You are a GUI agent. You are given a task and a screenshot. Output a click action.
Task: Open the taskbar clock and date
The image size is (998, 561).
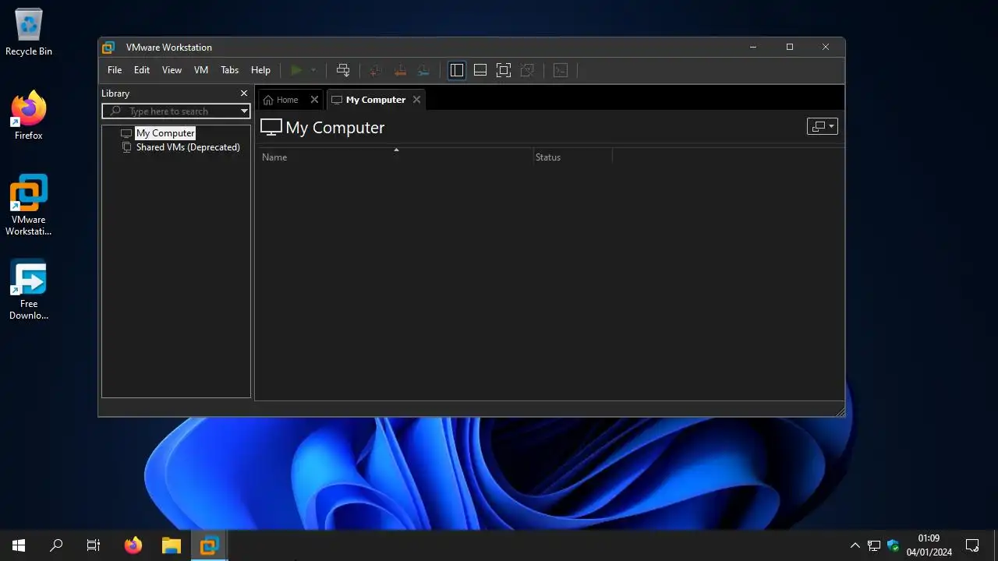coord(929,545)
